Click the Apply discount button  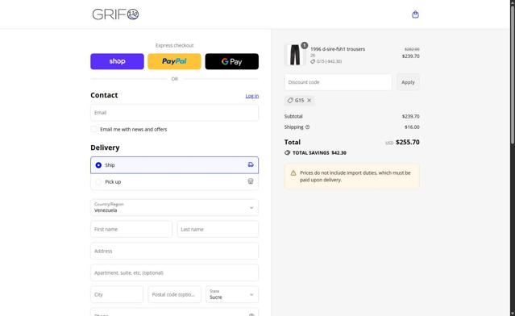click(x=408, y=82)
